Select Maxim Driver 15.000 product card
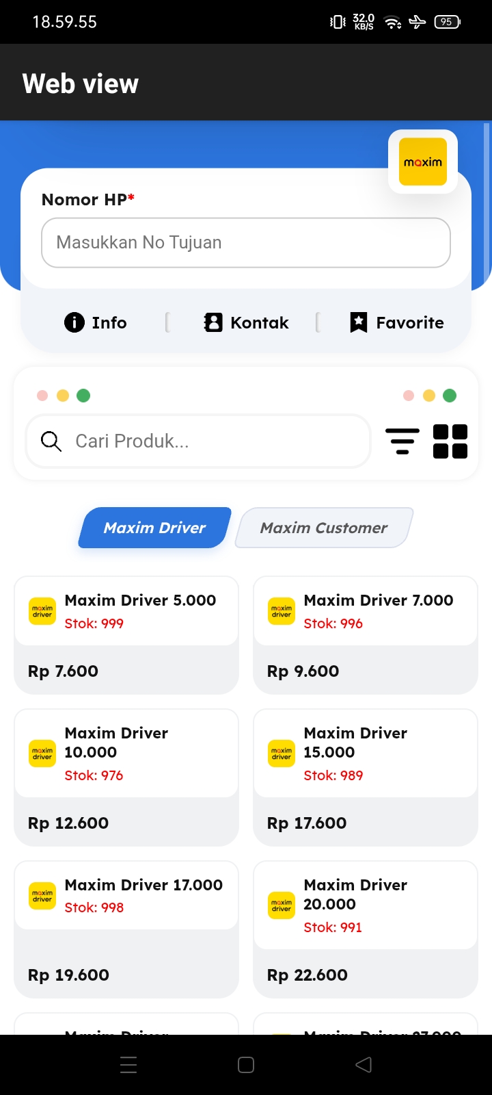This screenshot has height=1095, width=492. 366,777
